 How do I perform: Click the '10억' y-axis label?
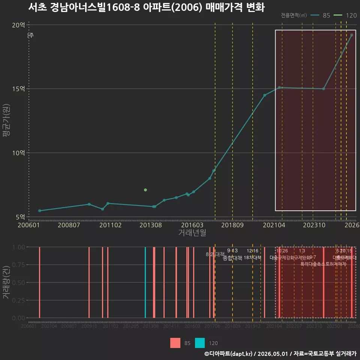[x=18, y=153]
